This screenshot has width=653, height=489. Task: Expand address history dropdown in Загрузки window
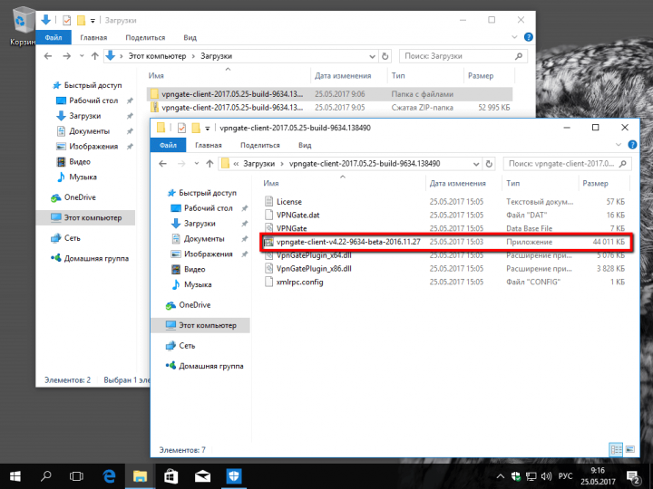pos(372,56)
